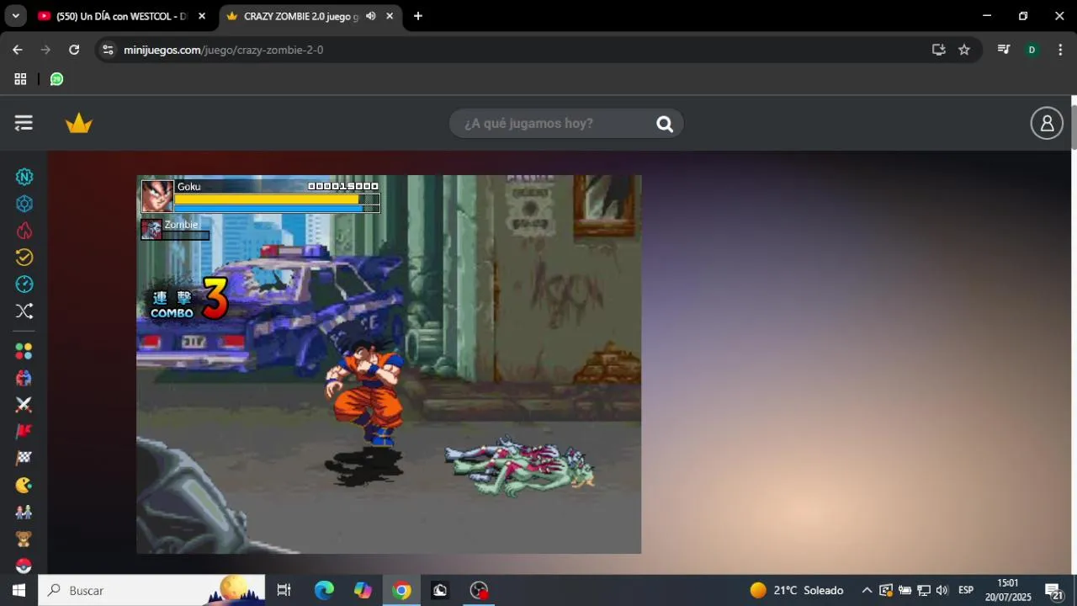Open the user profile icon
The width and height of the screenshot is (1077, 606).
[x=1047, y=124]
